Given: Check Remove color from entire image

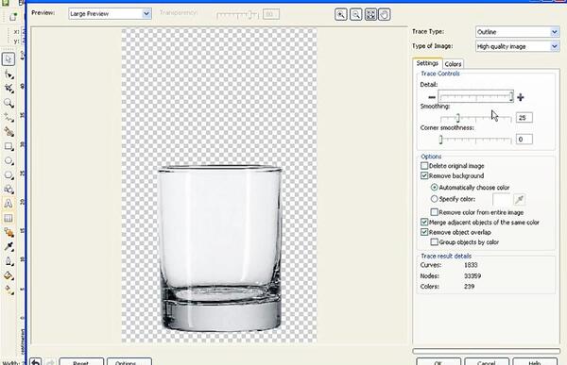Looking at the screenshot, I should 435,212.
